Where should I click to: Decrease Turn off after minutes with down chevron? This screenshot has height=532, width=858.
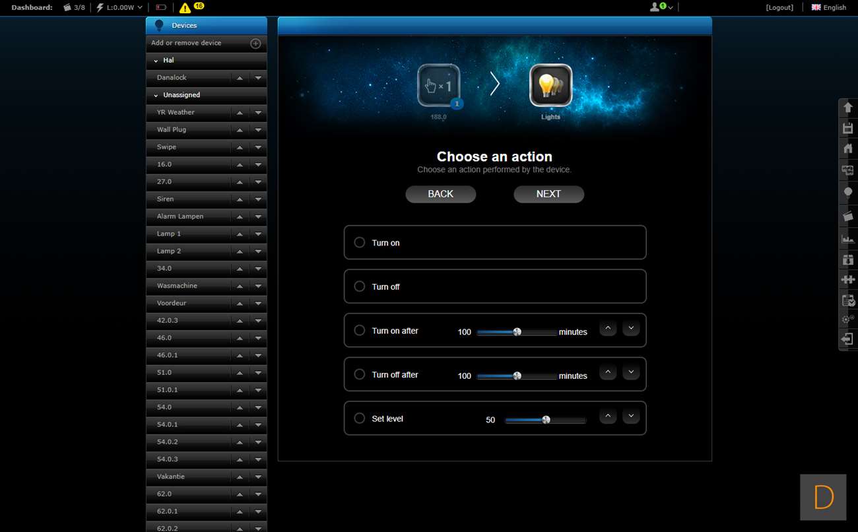coord(631,372)
